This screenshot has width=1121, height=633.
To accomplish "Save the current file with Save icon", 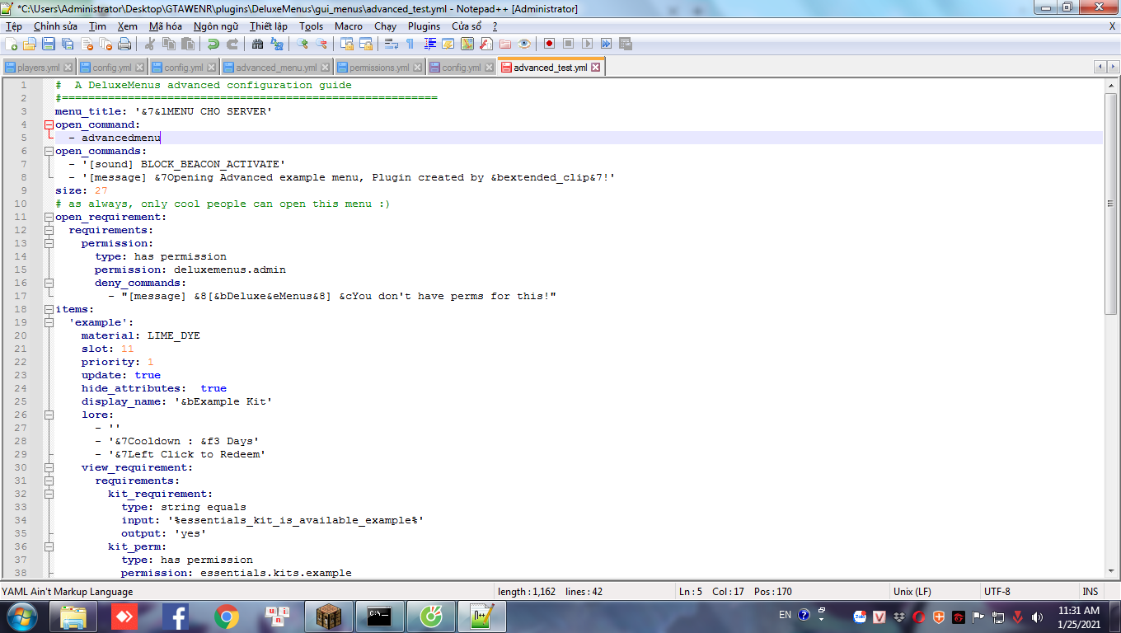I will pyautogui.click(x=49, y=44).
